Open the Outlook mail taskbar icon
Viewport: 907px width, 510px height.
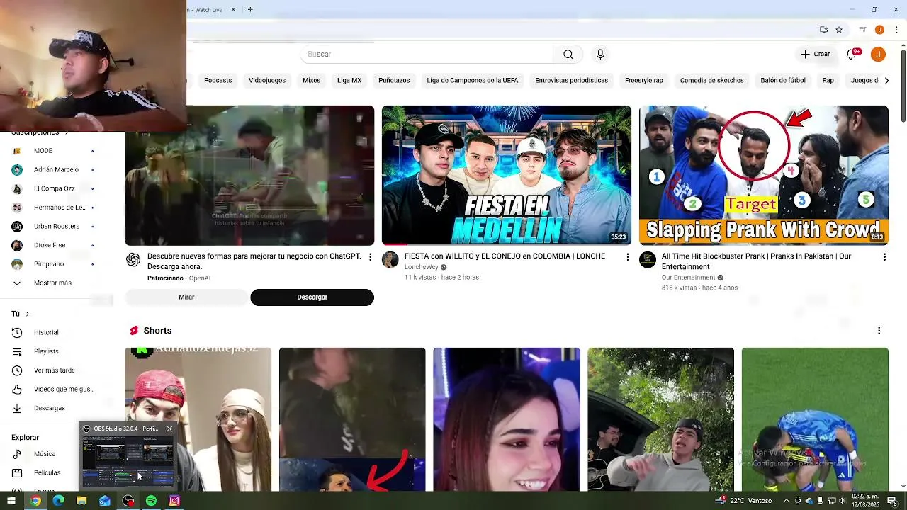[x=105, y=501]
